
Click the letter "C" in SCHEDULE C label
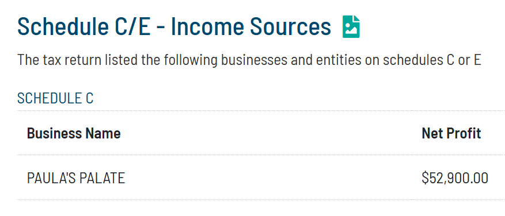(89, 98)
